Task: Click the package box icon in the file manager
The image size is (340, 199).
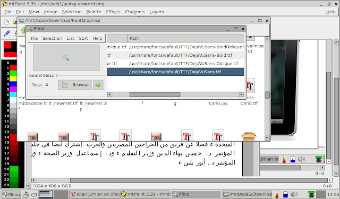Action: [249, 136]
